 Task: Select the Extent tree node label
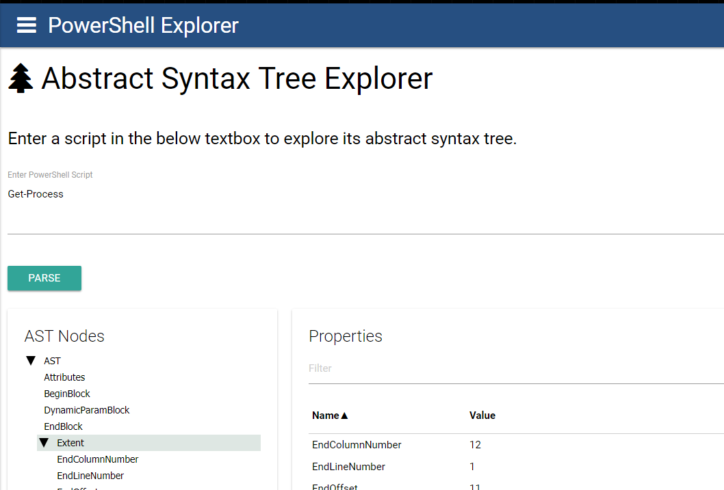coord(70,443)
